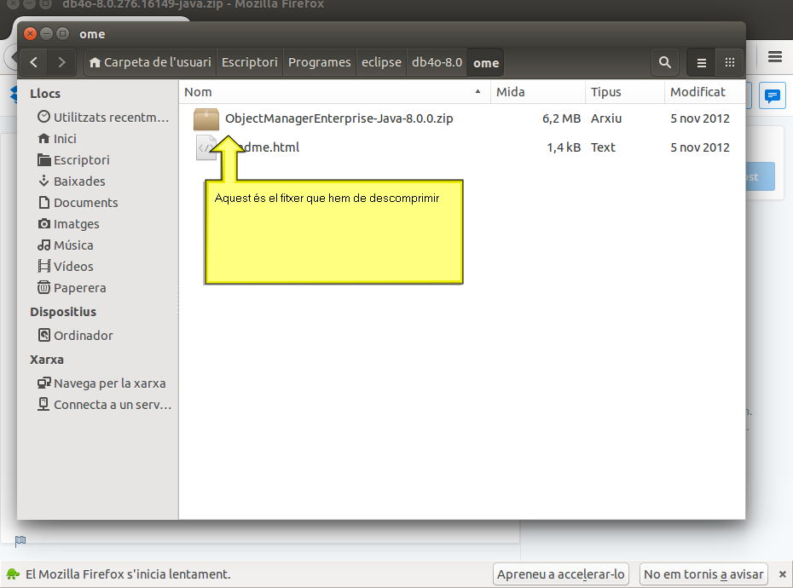
Task: Open Imatges folder in sidebar
Action: pos(69,223)
